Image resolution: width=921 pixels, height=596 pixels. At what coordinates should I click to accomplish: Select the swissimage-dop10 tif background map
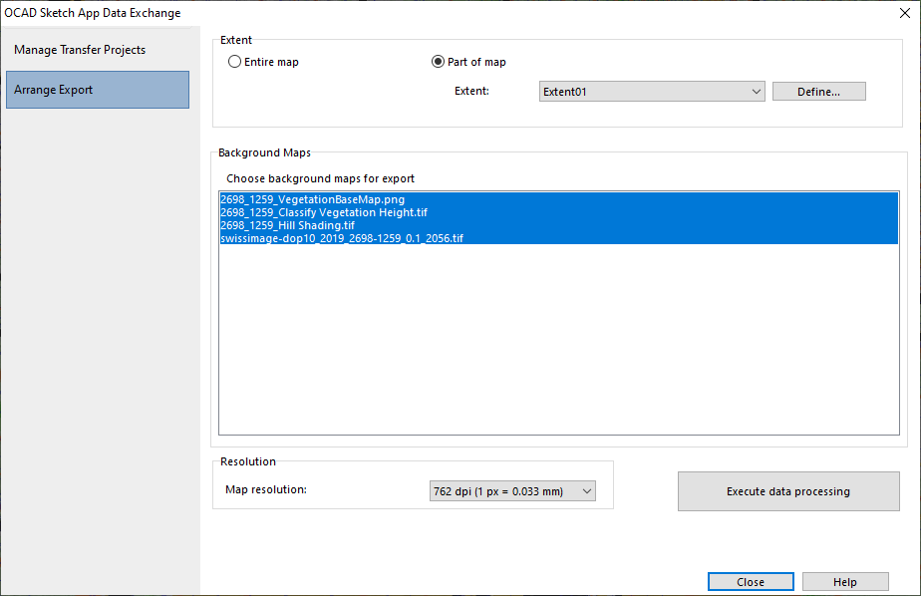point(558,238)
